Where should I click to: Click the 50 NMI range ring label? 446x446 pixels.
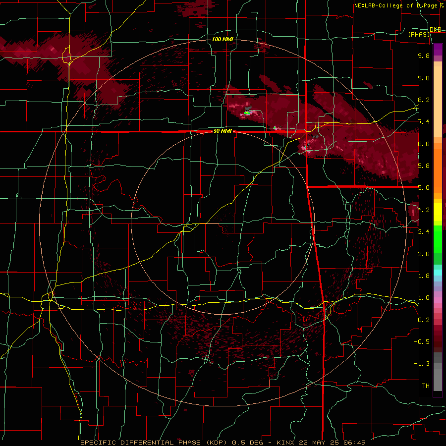point(223,131)
